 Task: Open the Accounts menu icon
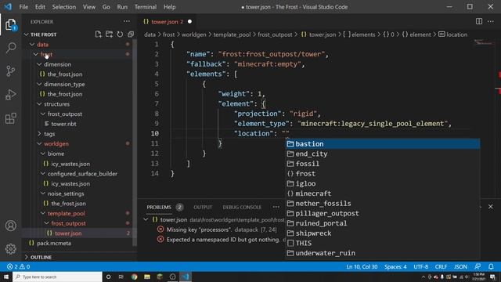[10, 226]
